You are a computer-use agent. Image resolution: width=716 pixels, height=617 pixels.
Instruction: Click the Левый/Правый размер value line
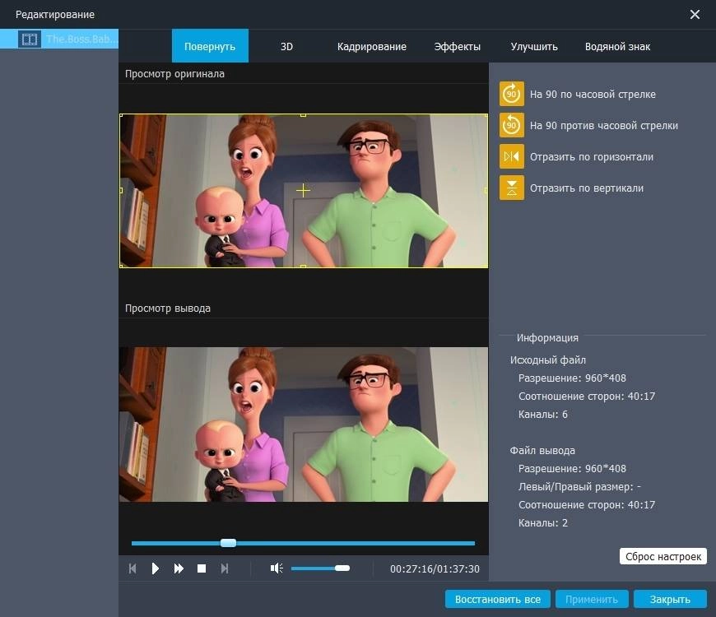(x=579, y=487)
